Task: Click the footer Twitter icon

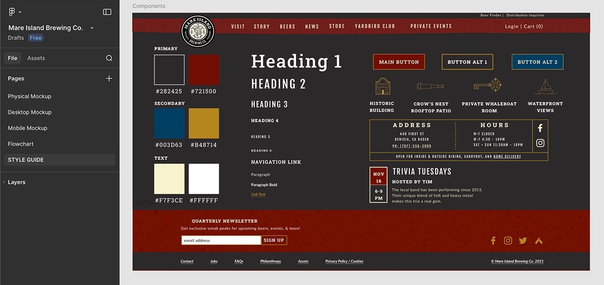Action: (x=522, y=240)
